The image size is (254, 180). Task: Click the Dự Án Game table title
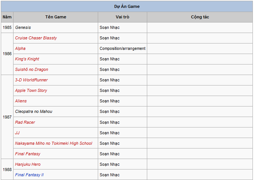pos(127,6)
